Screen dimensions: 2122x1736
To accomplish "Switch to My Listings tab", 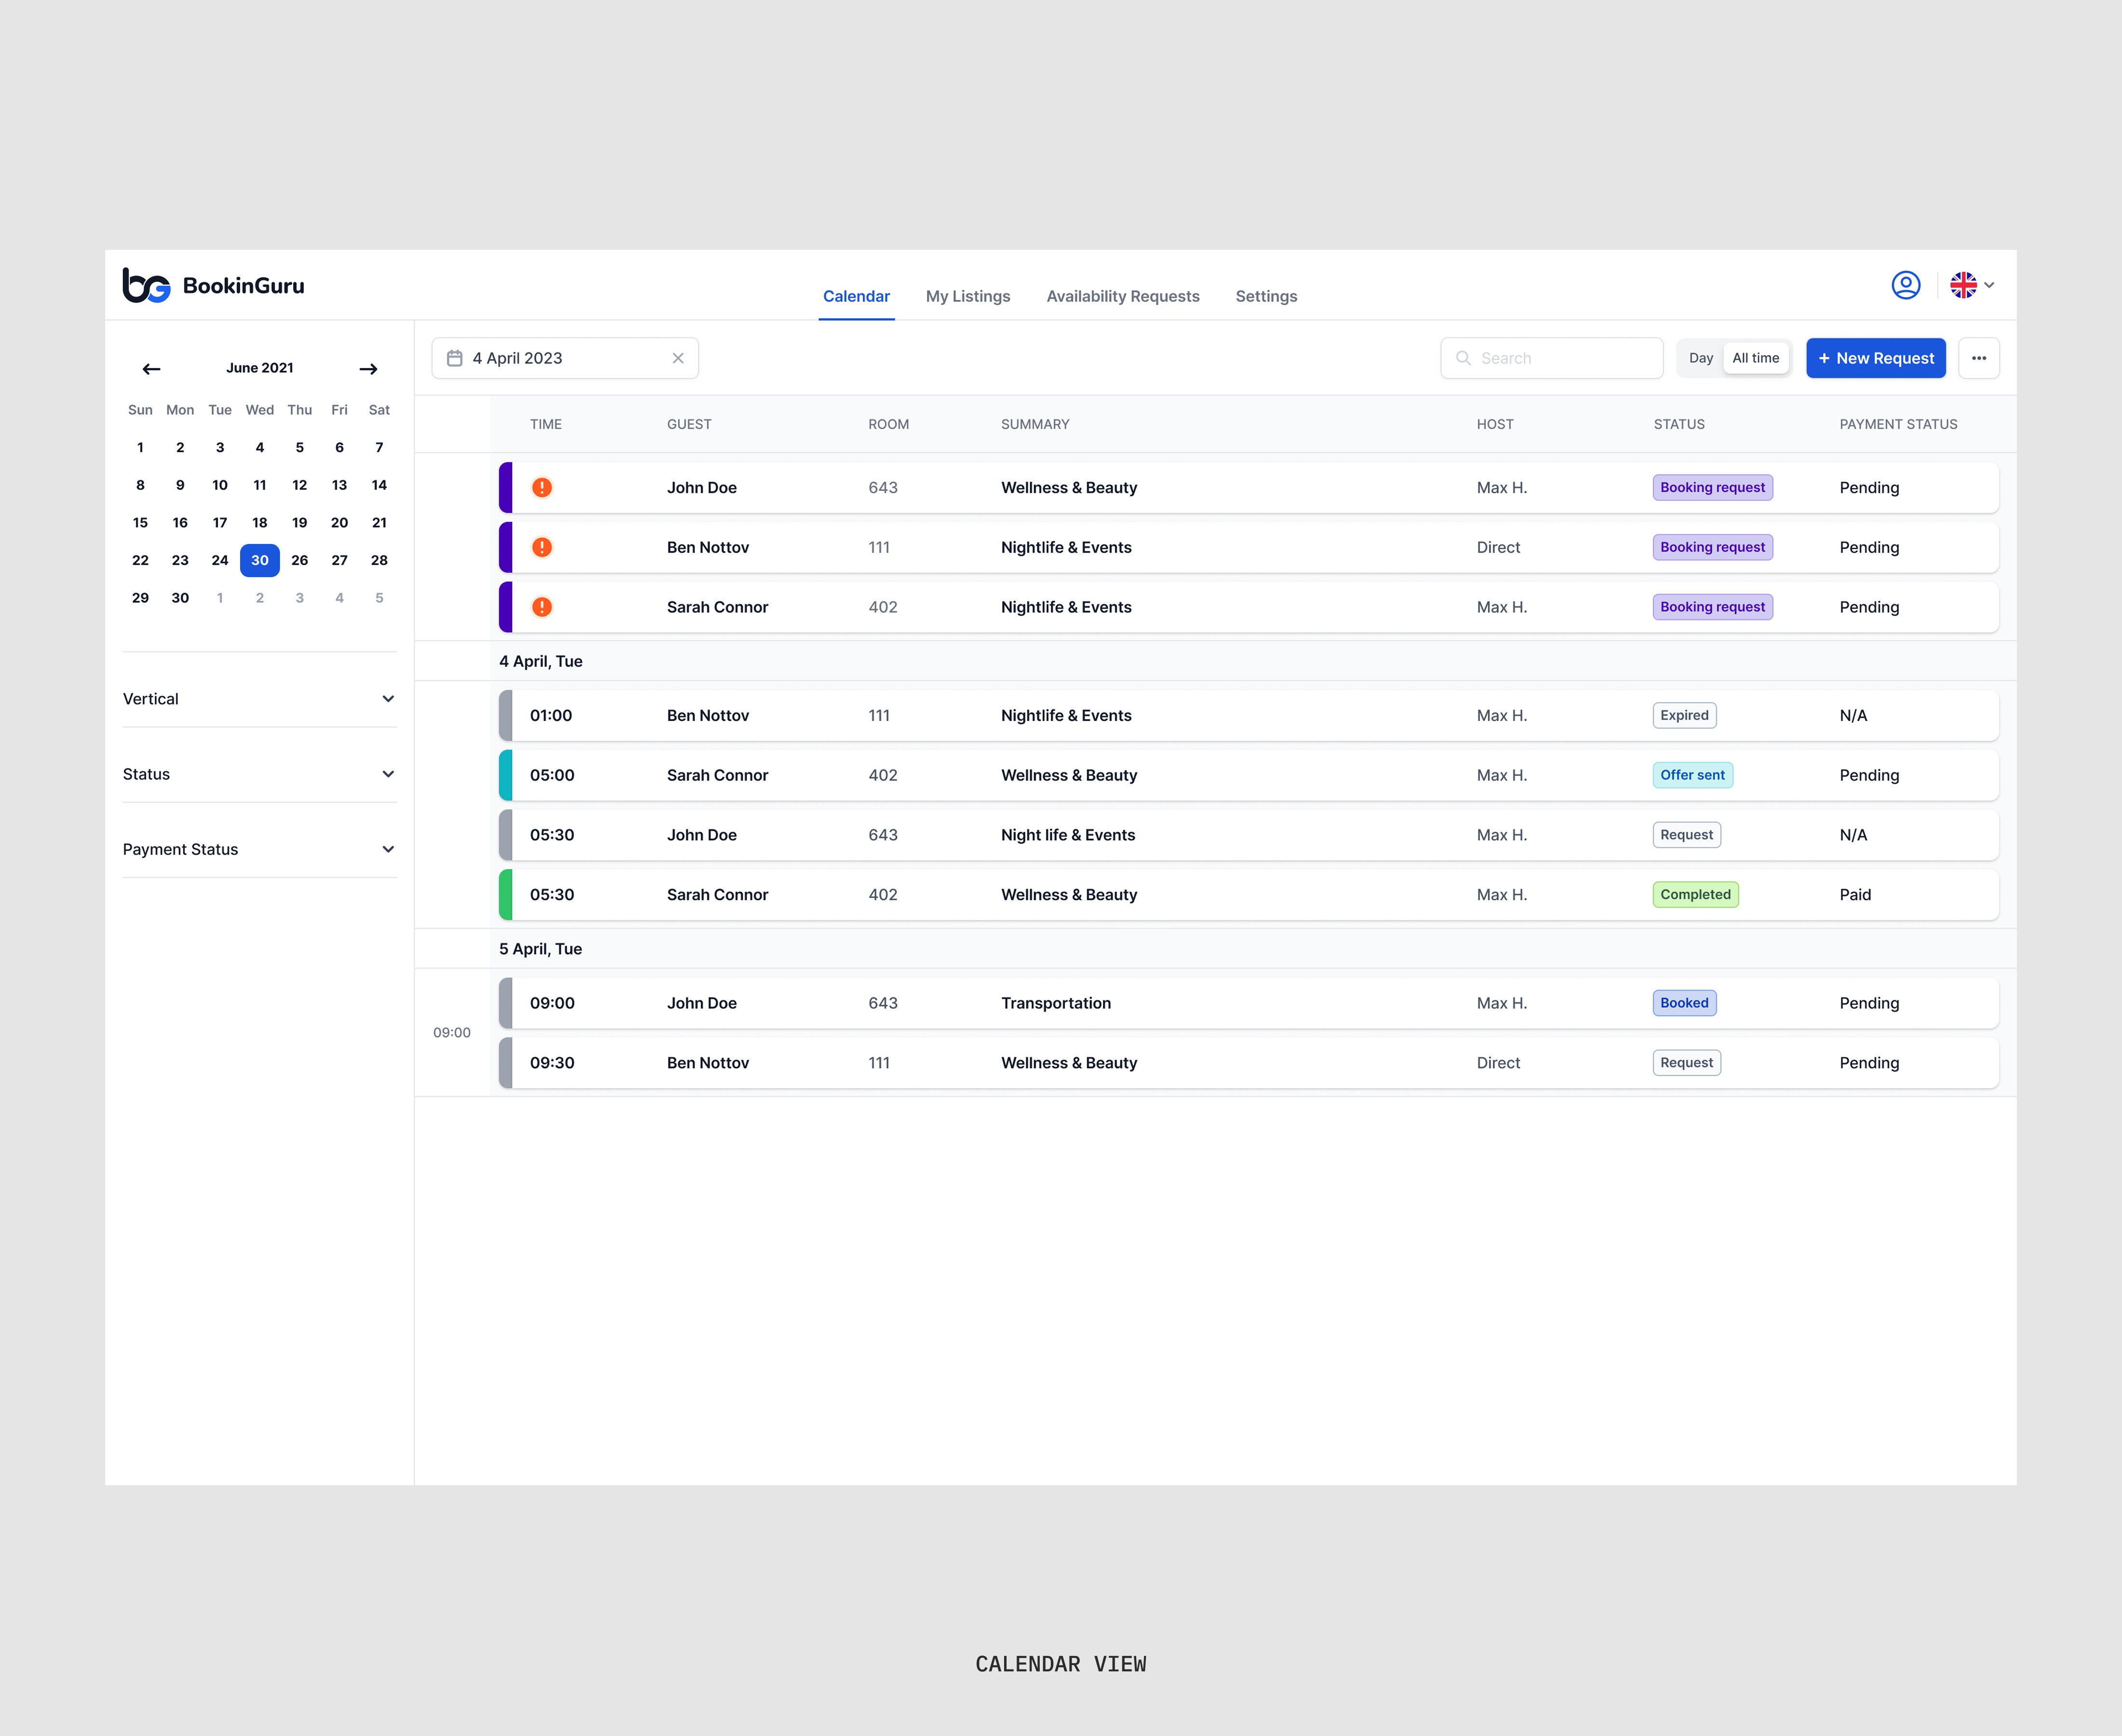I will [x=967, y=296].
